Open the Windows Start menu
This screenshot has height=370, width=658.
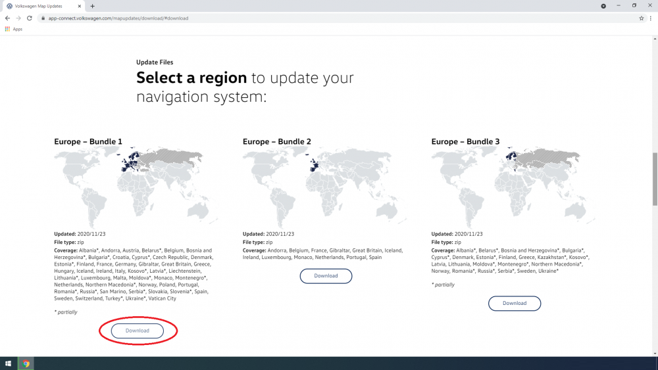(8, 363)
